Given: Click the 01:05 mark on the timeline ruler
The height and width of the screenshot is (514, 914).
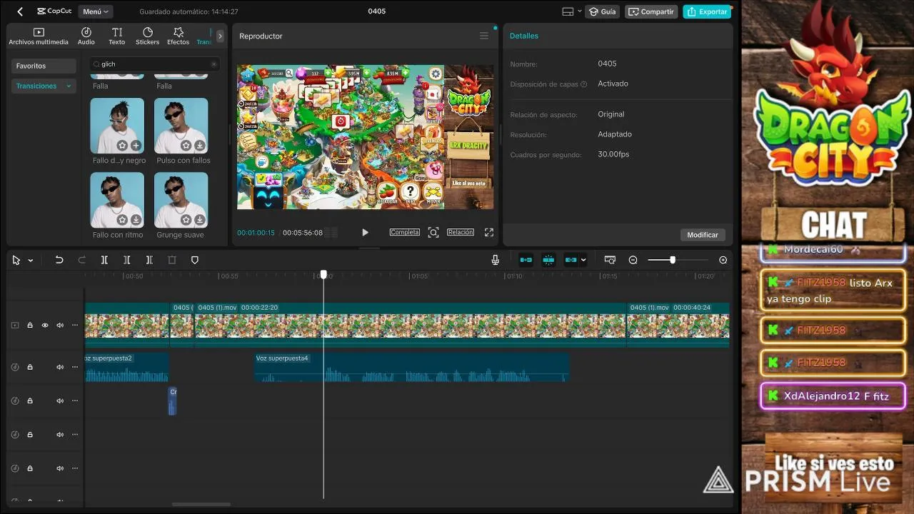Looking at the screenshot, I should 419,276.
